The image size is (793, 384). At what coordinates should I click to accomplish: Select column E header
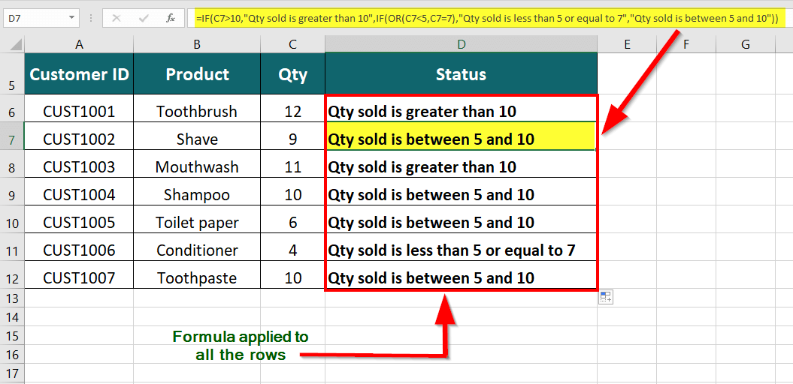(x=627, y=44)
